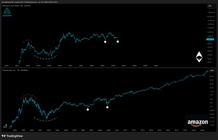Click the 2024 label on the Ethereum time axis
This screenshot has height=140, width=218.
pos(92,66)
